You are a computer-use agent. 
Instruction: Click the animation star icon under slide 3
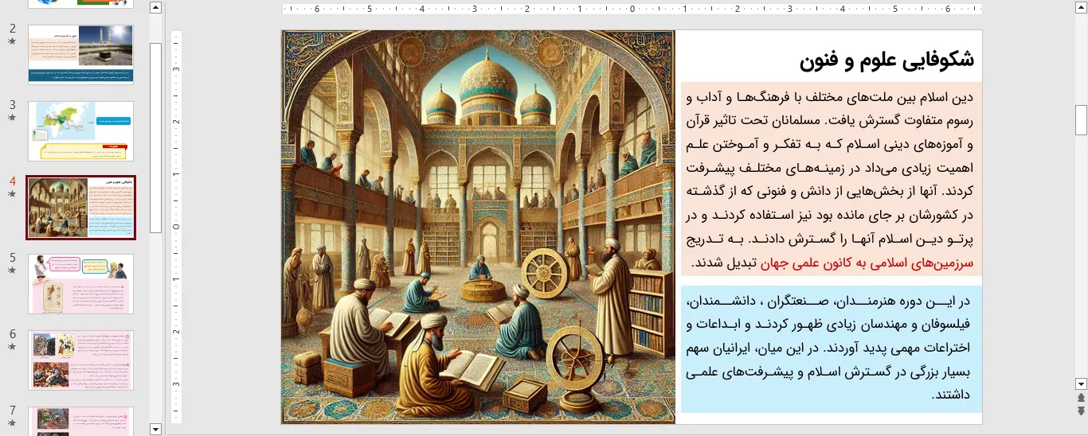[x=12, y=118]
